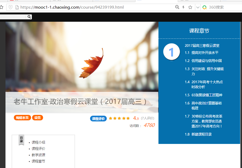
Task: Open 教学资源 in the contents list
Action: 38,155
